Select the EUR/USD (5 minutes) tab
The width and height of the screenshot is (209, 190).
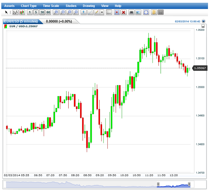(21, 21)
